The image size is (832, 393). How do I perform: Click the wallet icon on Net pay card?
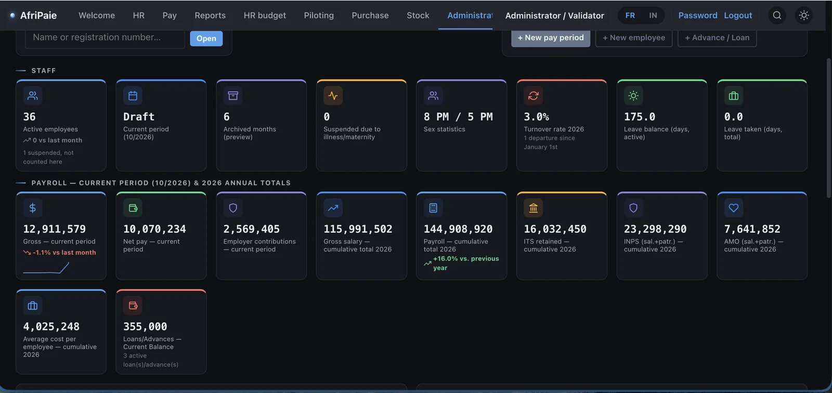pos(133,208)
